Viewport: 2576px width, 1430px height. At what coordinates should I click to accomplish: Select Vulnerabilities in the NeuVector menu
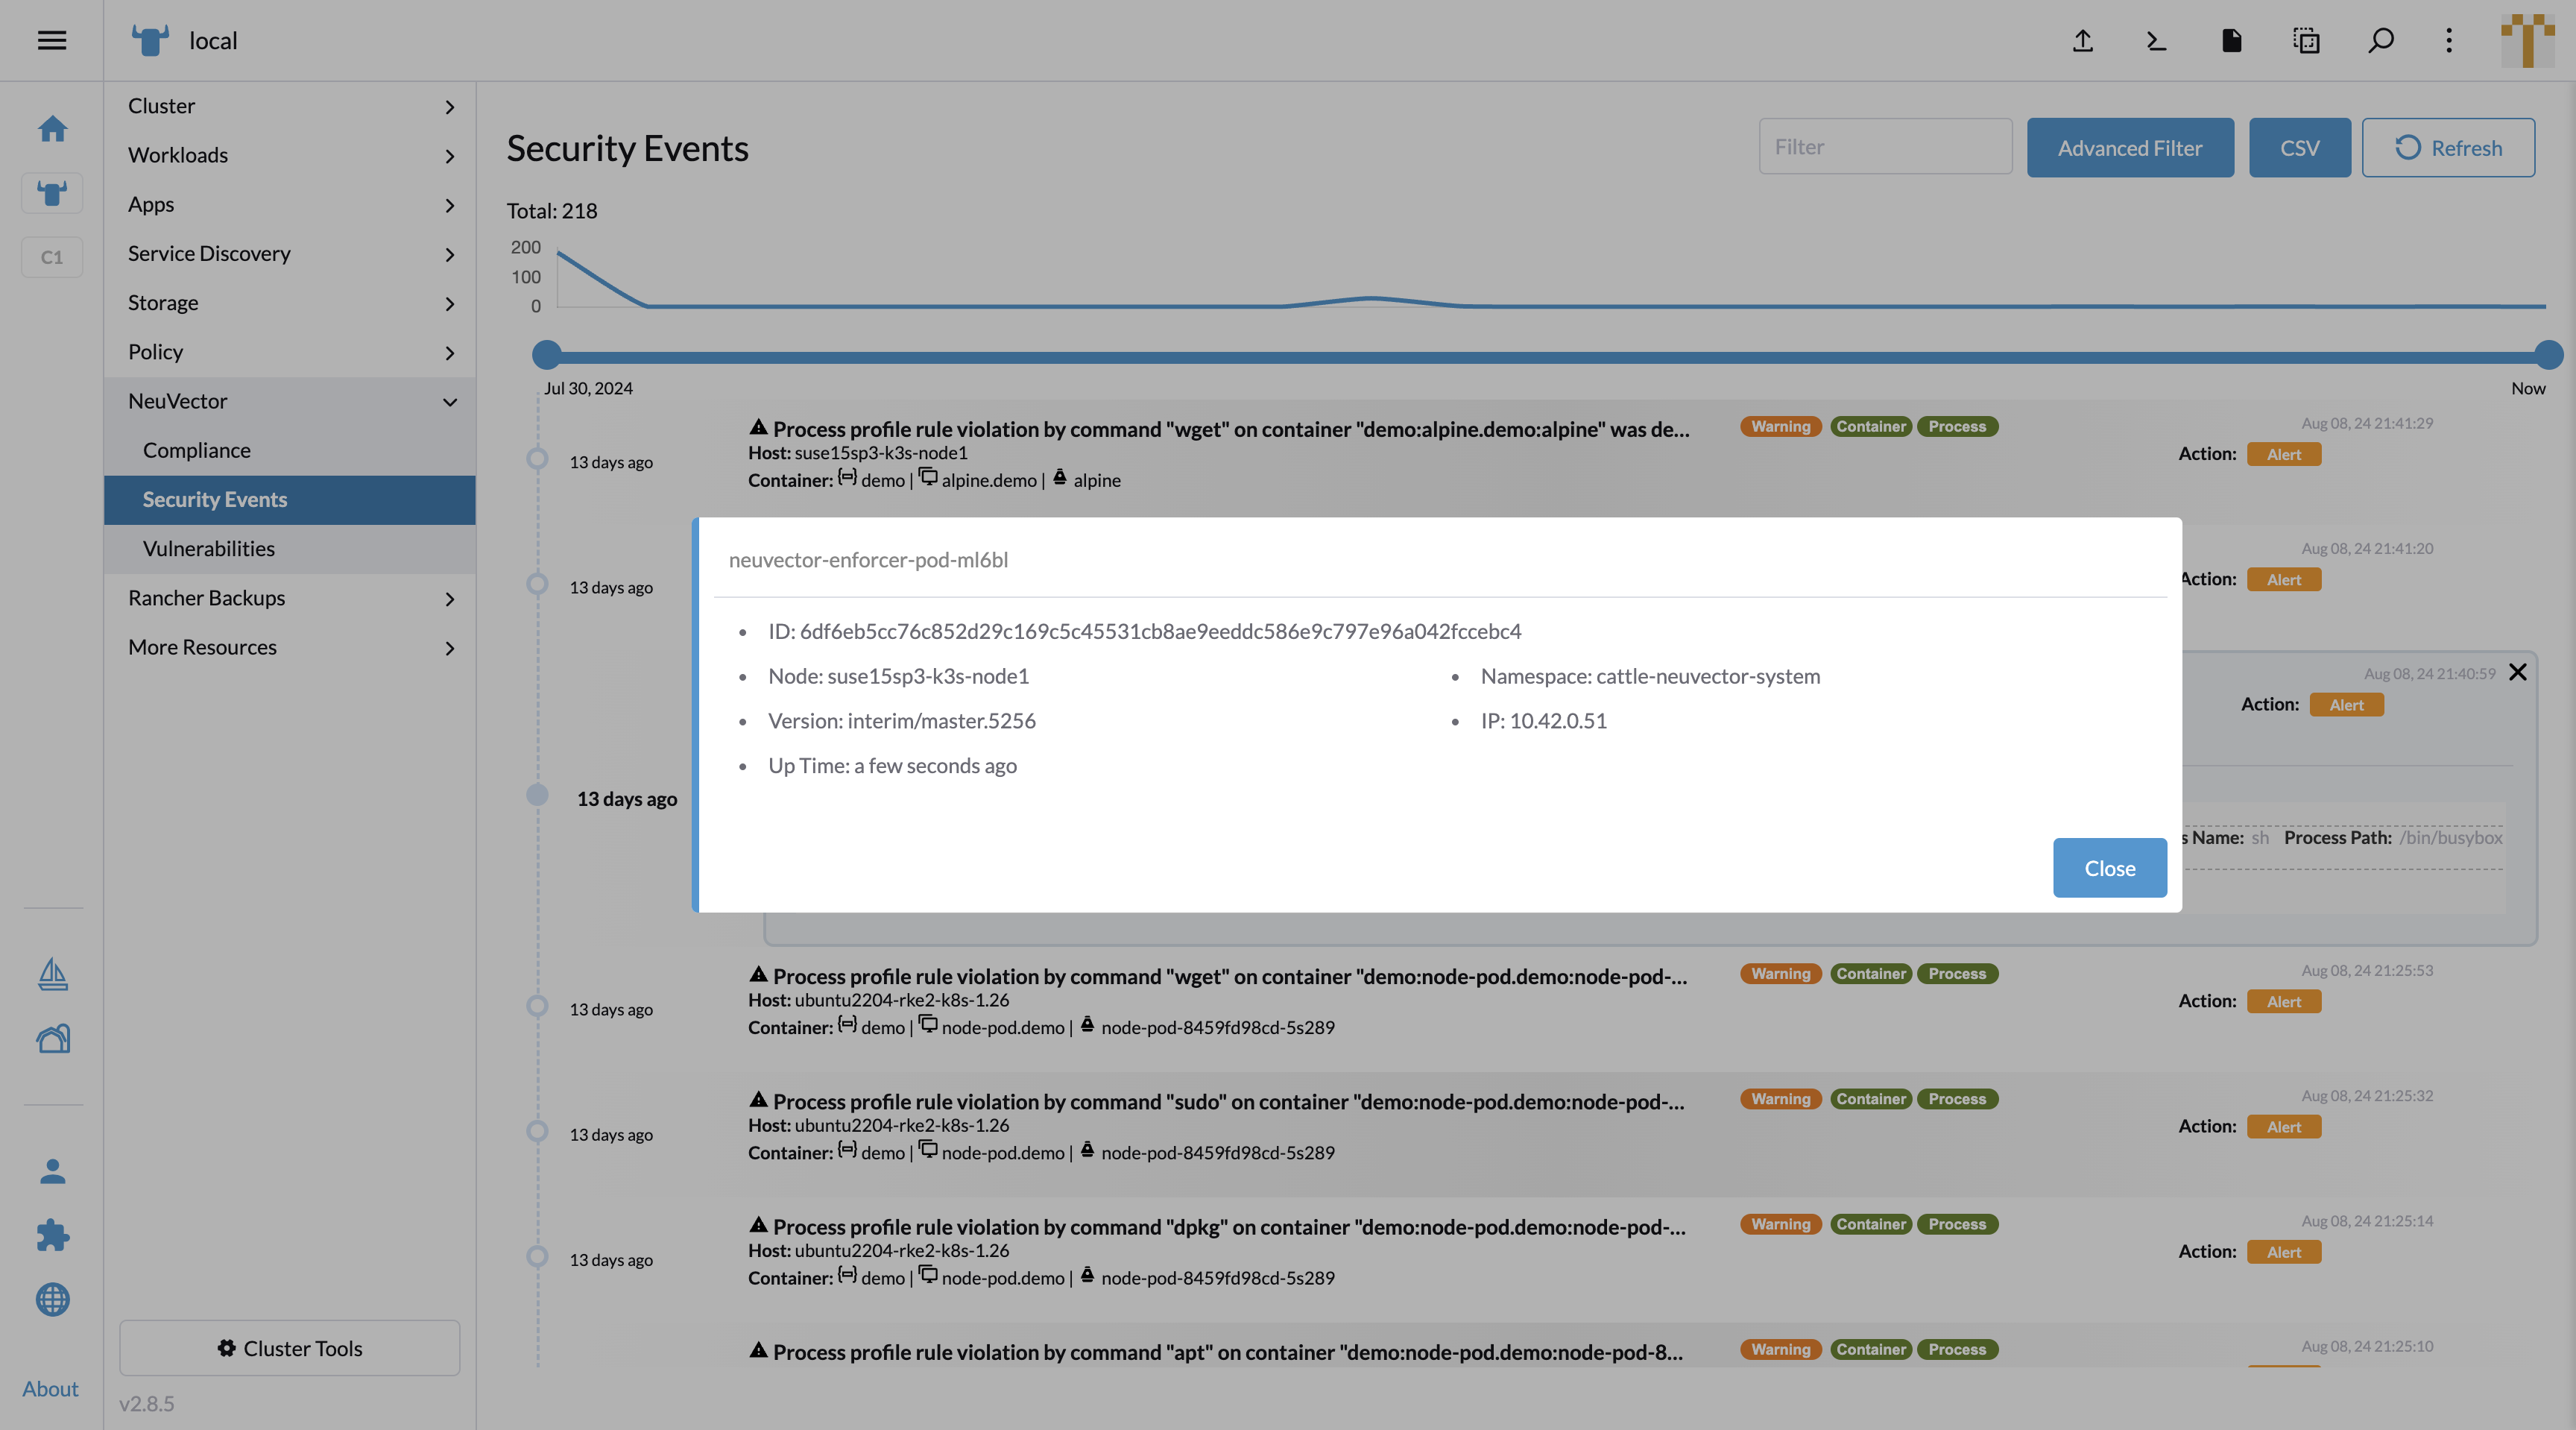coord(208,548)
